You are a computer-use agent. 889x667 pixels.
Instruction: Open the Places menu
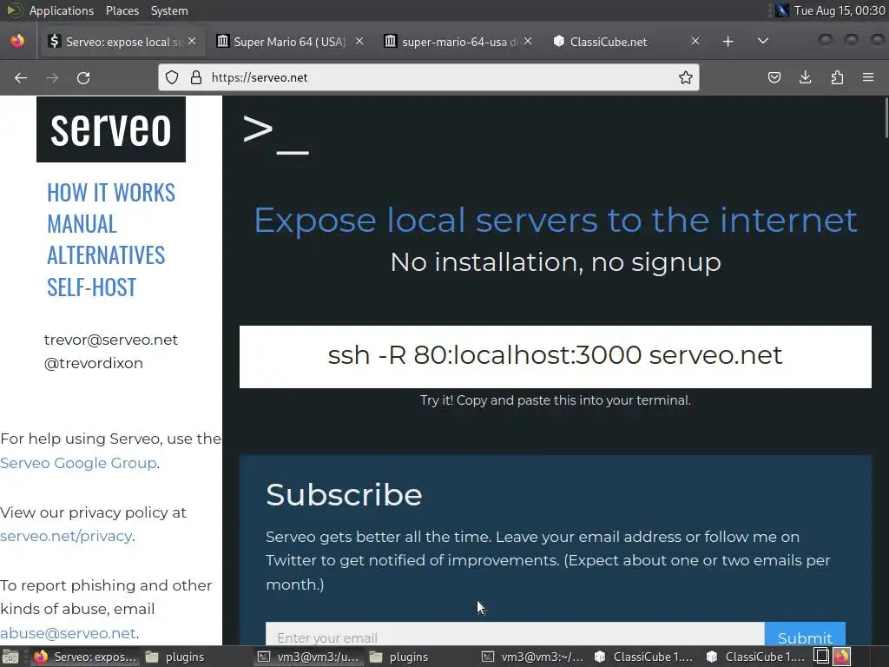click(x=122, y=10)
